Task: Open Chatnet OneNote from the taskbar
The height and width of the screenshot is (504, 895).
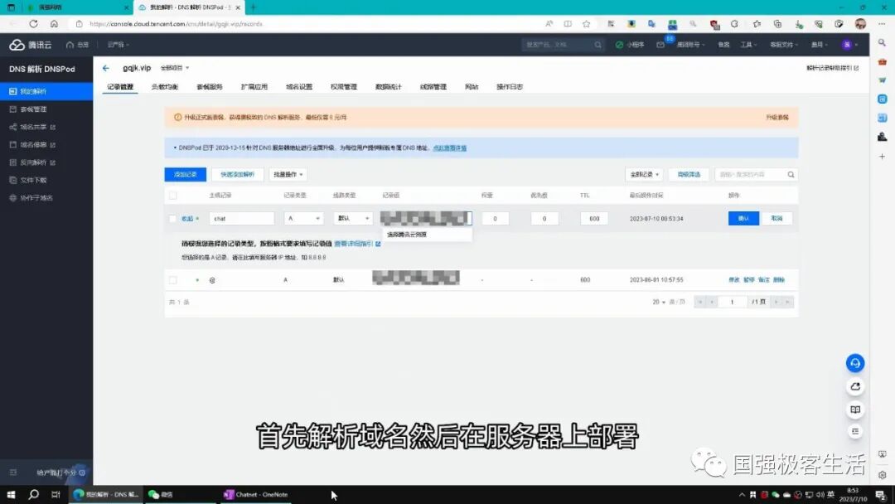Action: 255,494
